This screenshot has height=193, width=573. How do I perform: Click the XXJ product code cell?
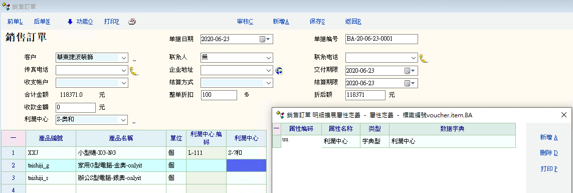tap(51, 153)
